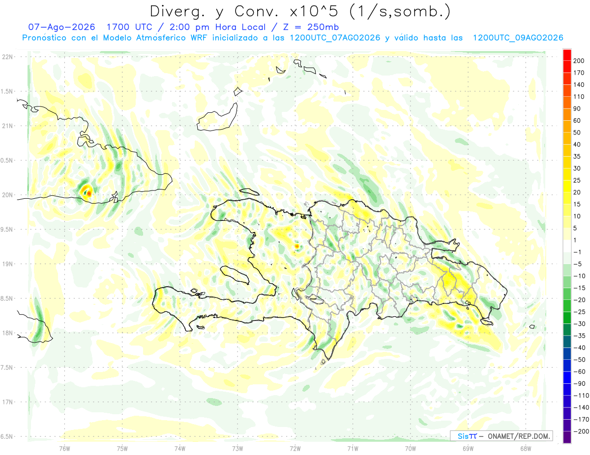
Task: Click the 72W longitude axis label
Action: [x=295, y=448]
